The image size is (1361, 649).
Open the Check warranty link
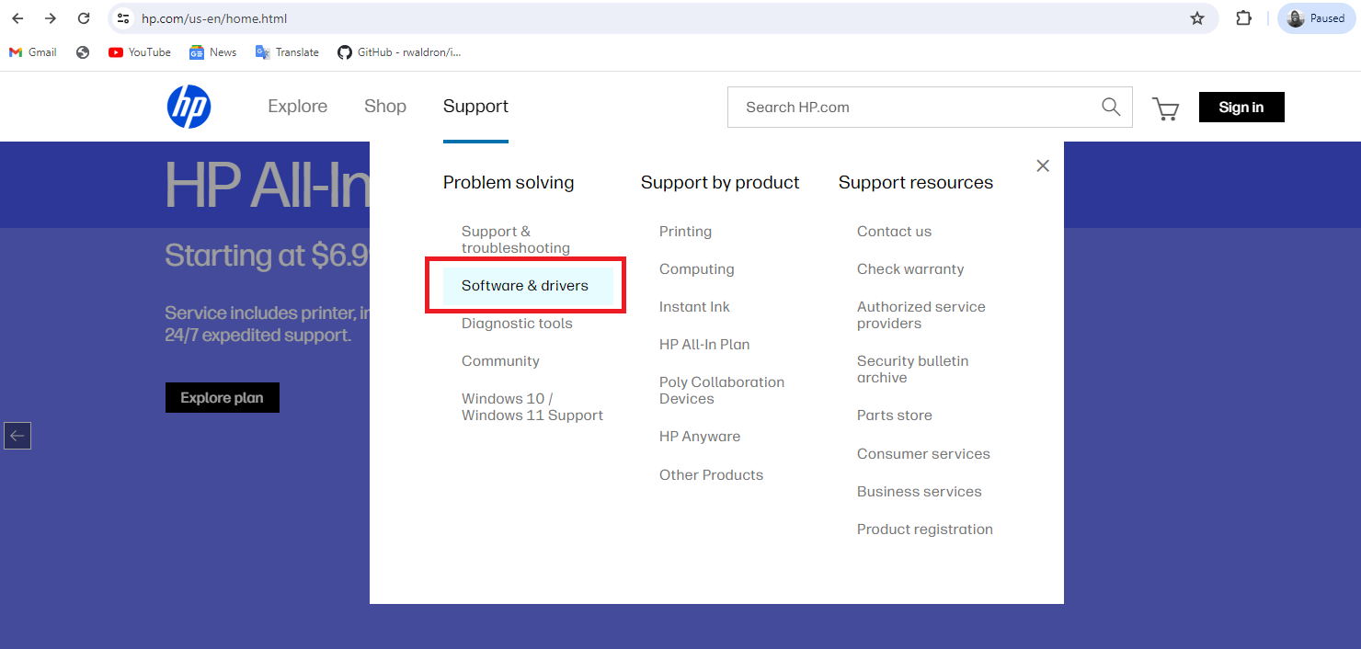[x=909, y=269]
